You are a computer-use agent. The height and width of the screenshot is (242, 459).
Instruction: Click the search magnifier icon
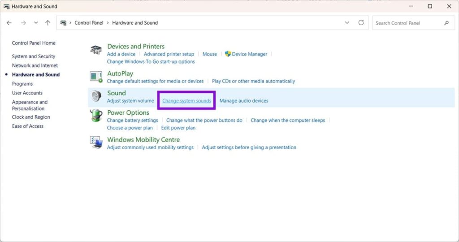(446, 23)
